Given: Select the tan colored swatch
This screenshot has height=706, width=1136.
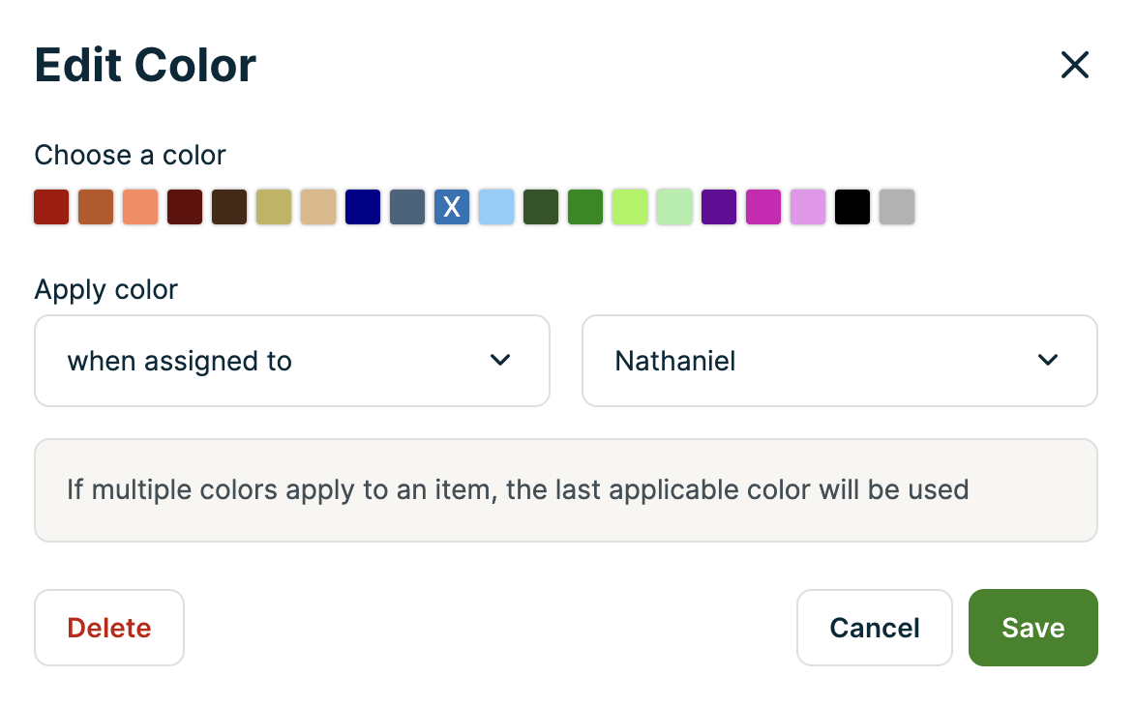Looking at the screenshot, I should (318, 206).
